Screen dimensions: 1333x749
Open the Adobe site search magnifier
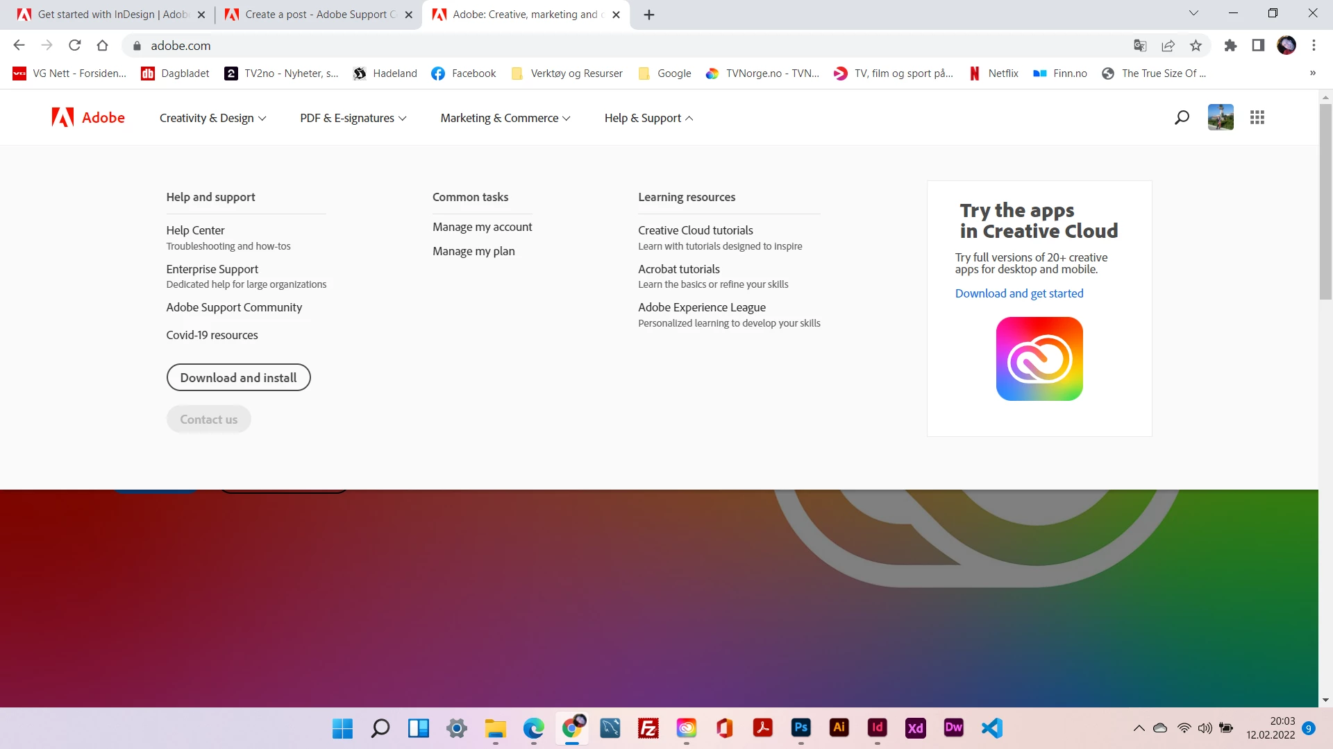[1182, 118]
